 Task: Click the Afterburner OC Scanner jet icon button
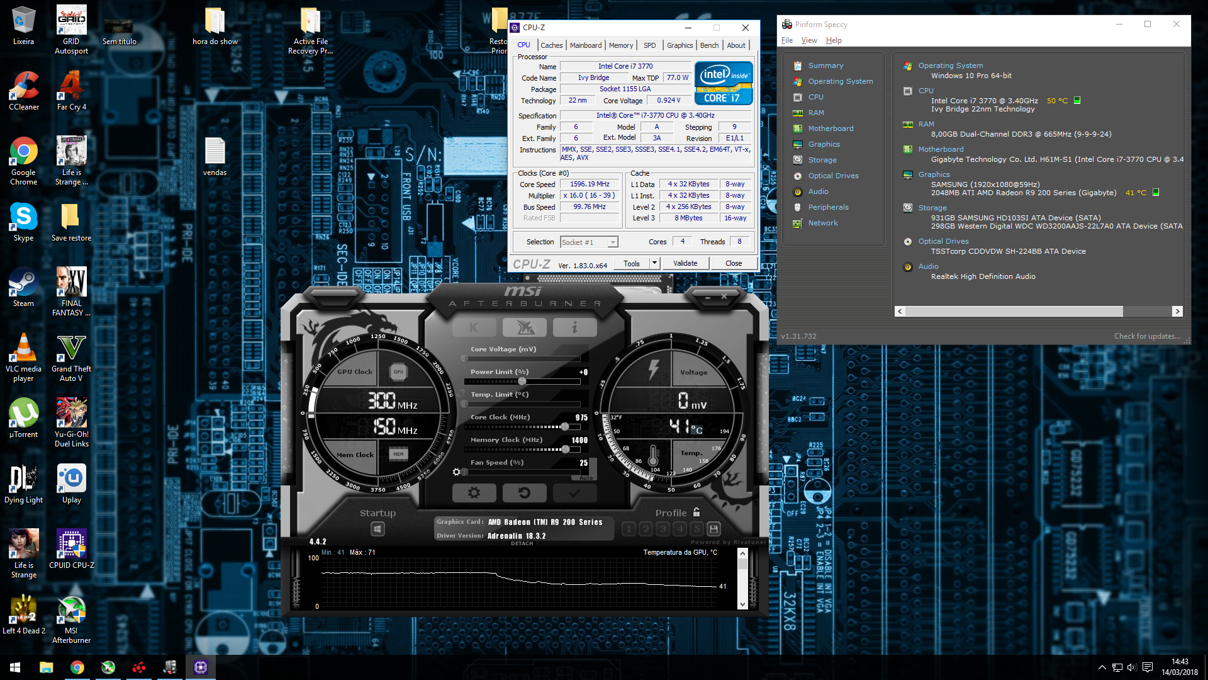(525, 327)
